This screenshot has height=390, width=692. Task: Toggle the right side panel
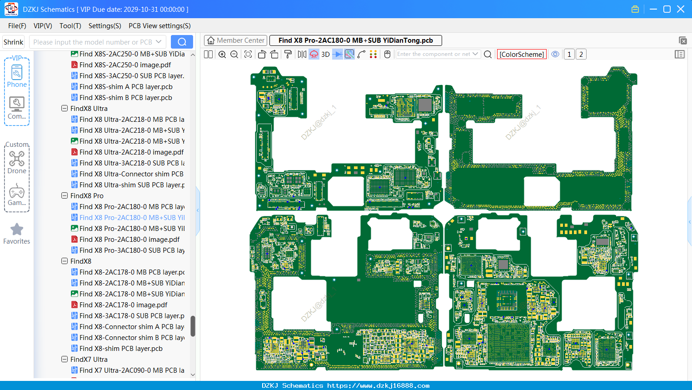pyautogui.click(x=680, y=54)
